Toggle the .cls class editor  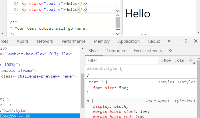179,60
